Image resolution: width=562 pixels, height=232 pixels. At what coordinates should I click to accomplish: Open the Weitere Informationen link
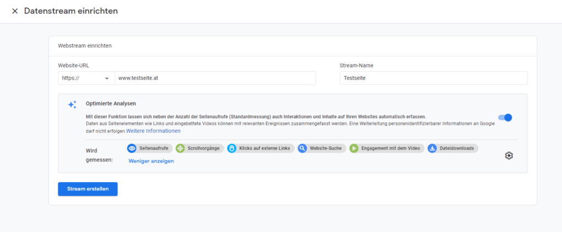tap(153, 131)
